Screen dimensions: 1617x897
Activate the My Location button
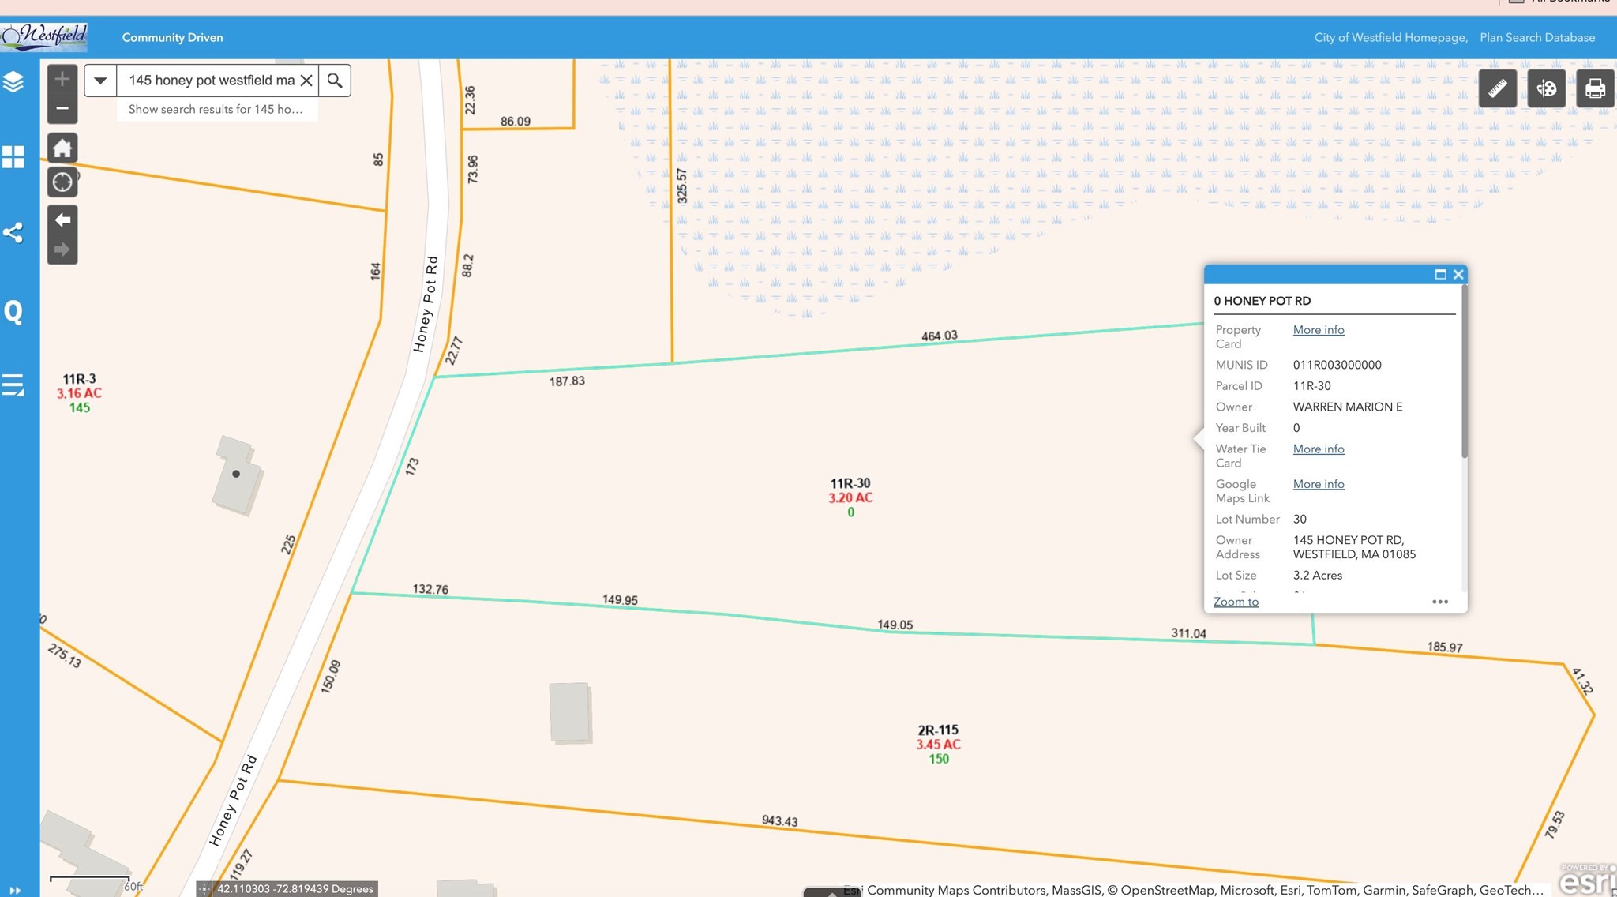tap(62, 182)
